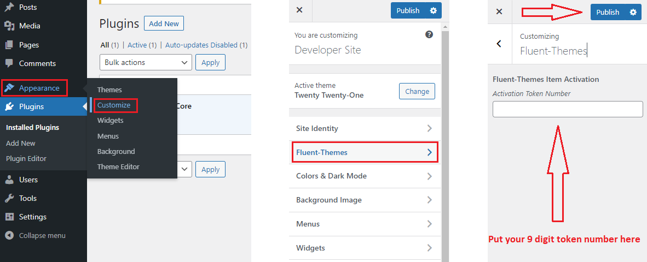Open Installed Plugins submenu item
The height and width of the screenshot is (262, 647).
click(33, 128)
